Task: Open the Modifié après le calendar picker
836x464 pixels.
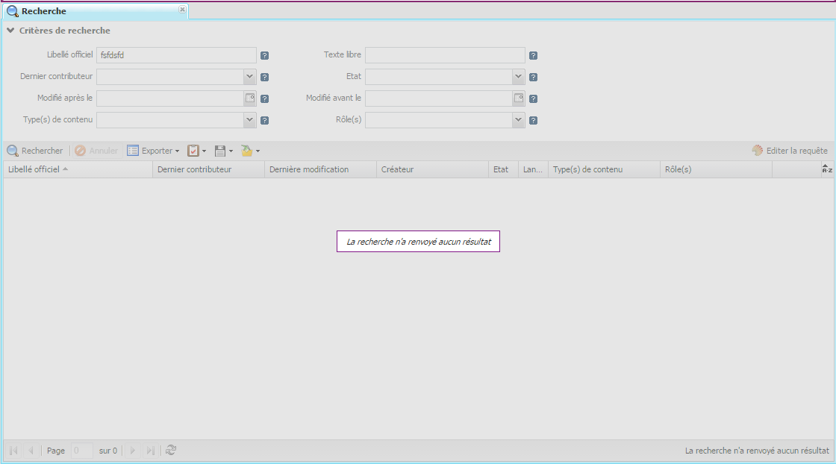Action: (x=250, y=98)
